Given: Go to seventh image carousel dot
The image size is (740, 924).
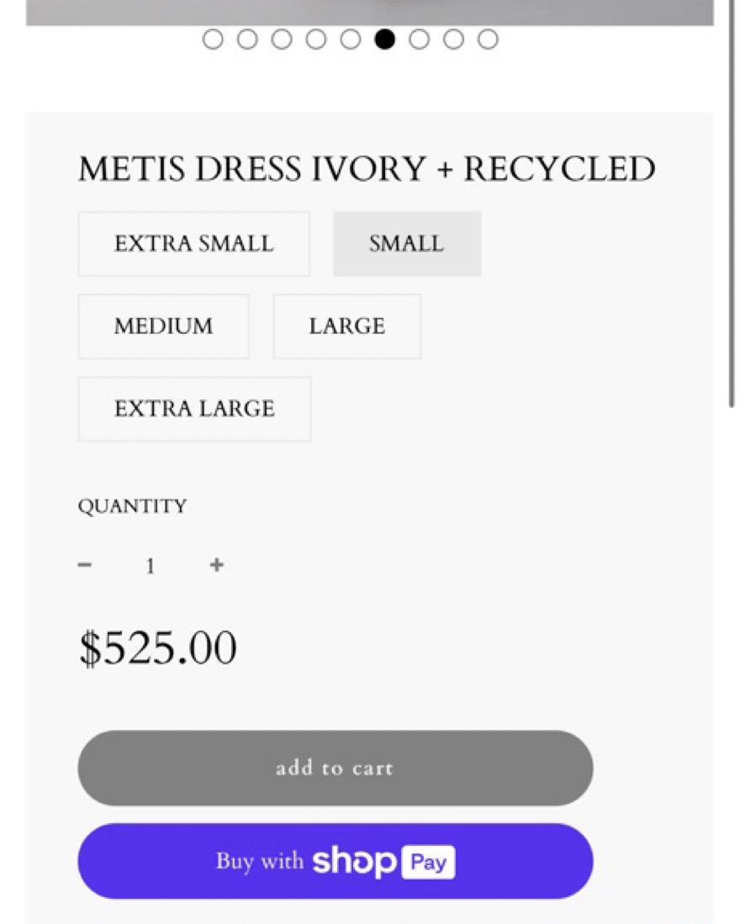Looking at the screenshot, I should [419, 40].
